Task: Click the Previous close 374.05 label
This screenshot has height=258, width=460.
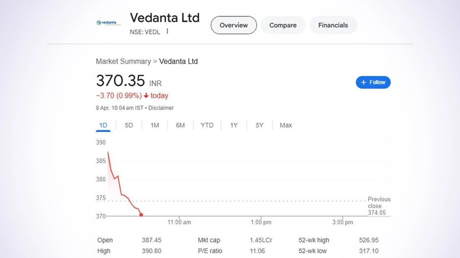Action: pos(378,206)
